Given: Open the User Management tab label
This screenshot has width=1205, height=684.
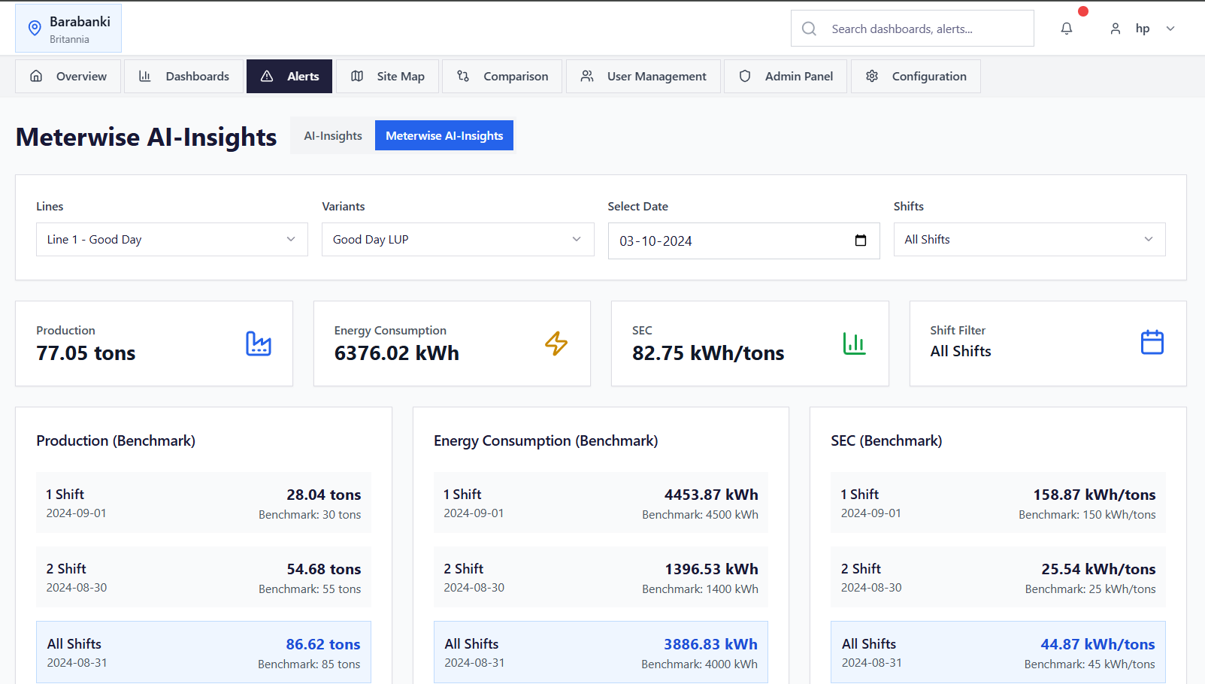Looking at the screenshot, I should (x=657, y=76).
